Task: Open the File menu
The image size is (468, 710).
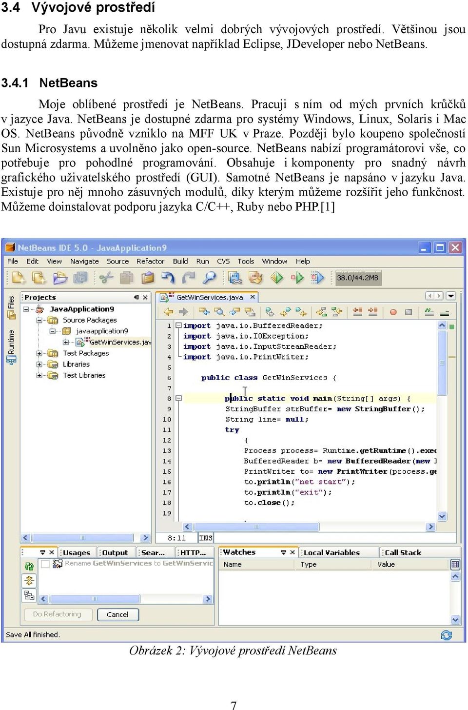Action: click(13, 261)
